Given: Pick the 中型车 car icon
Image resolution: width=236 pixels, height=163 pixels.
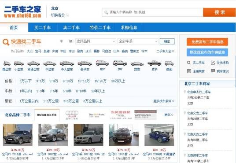Looking at the screenshot, I should point(50,63).
